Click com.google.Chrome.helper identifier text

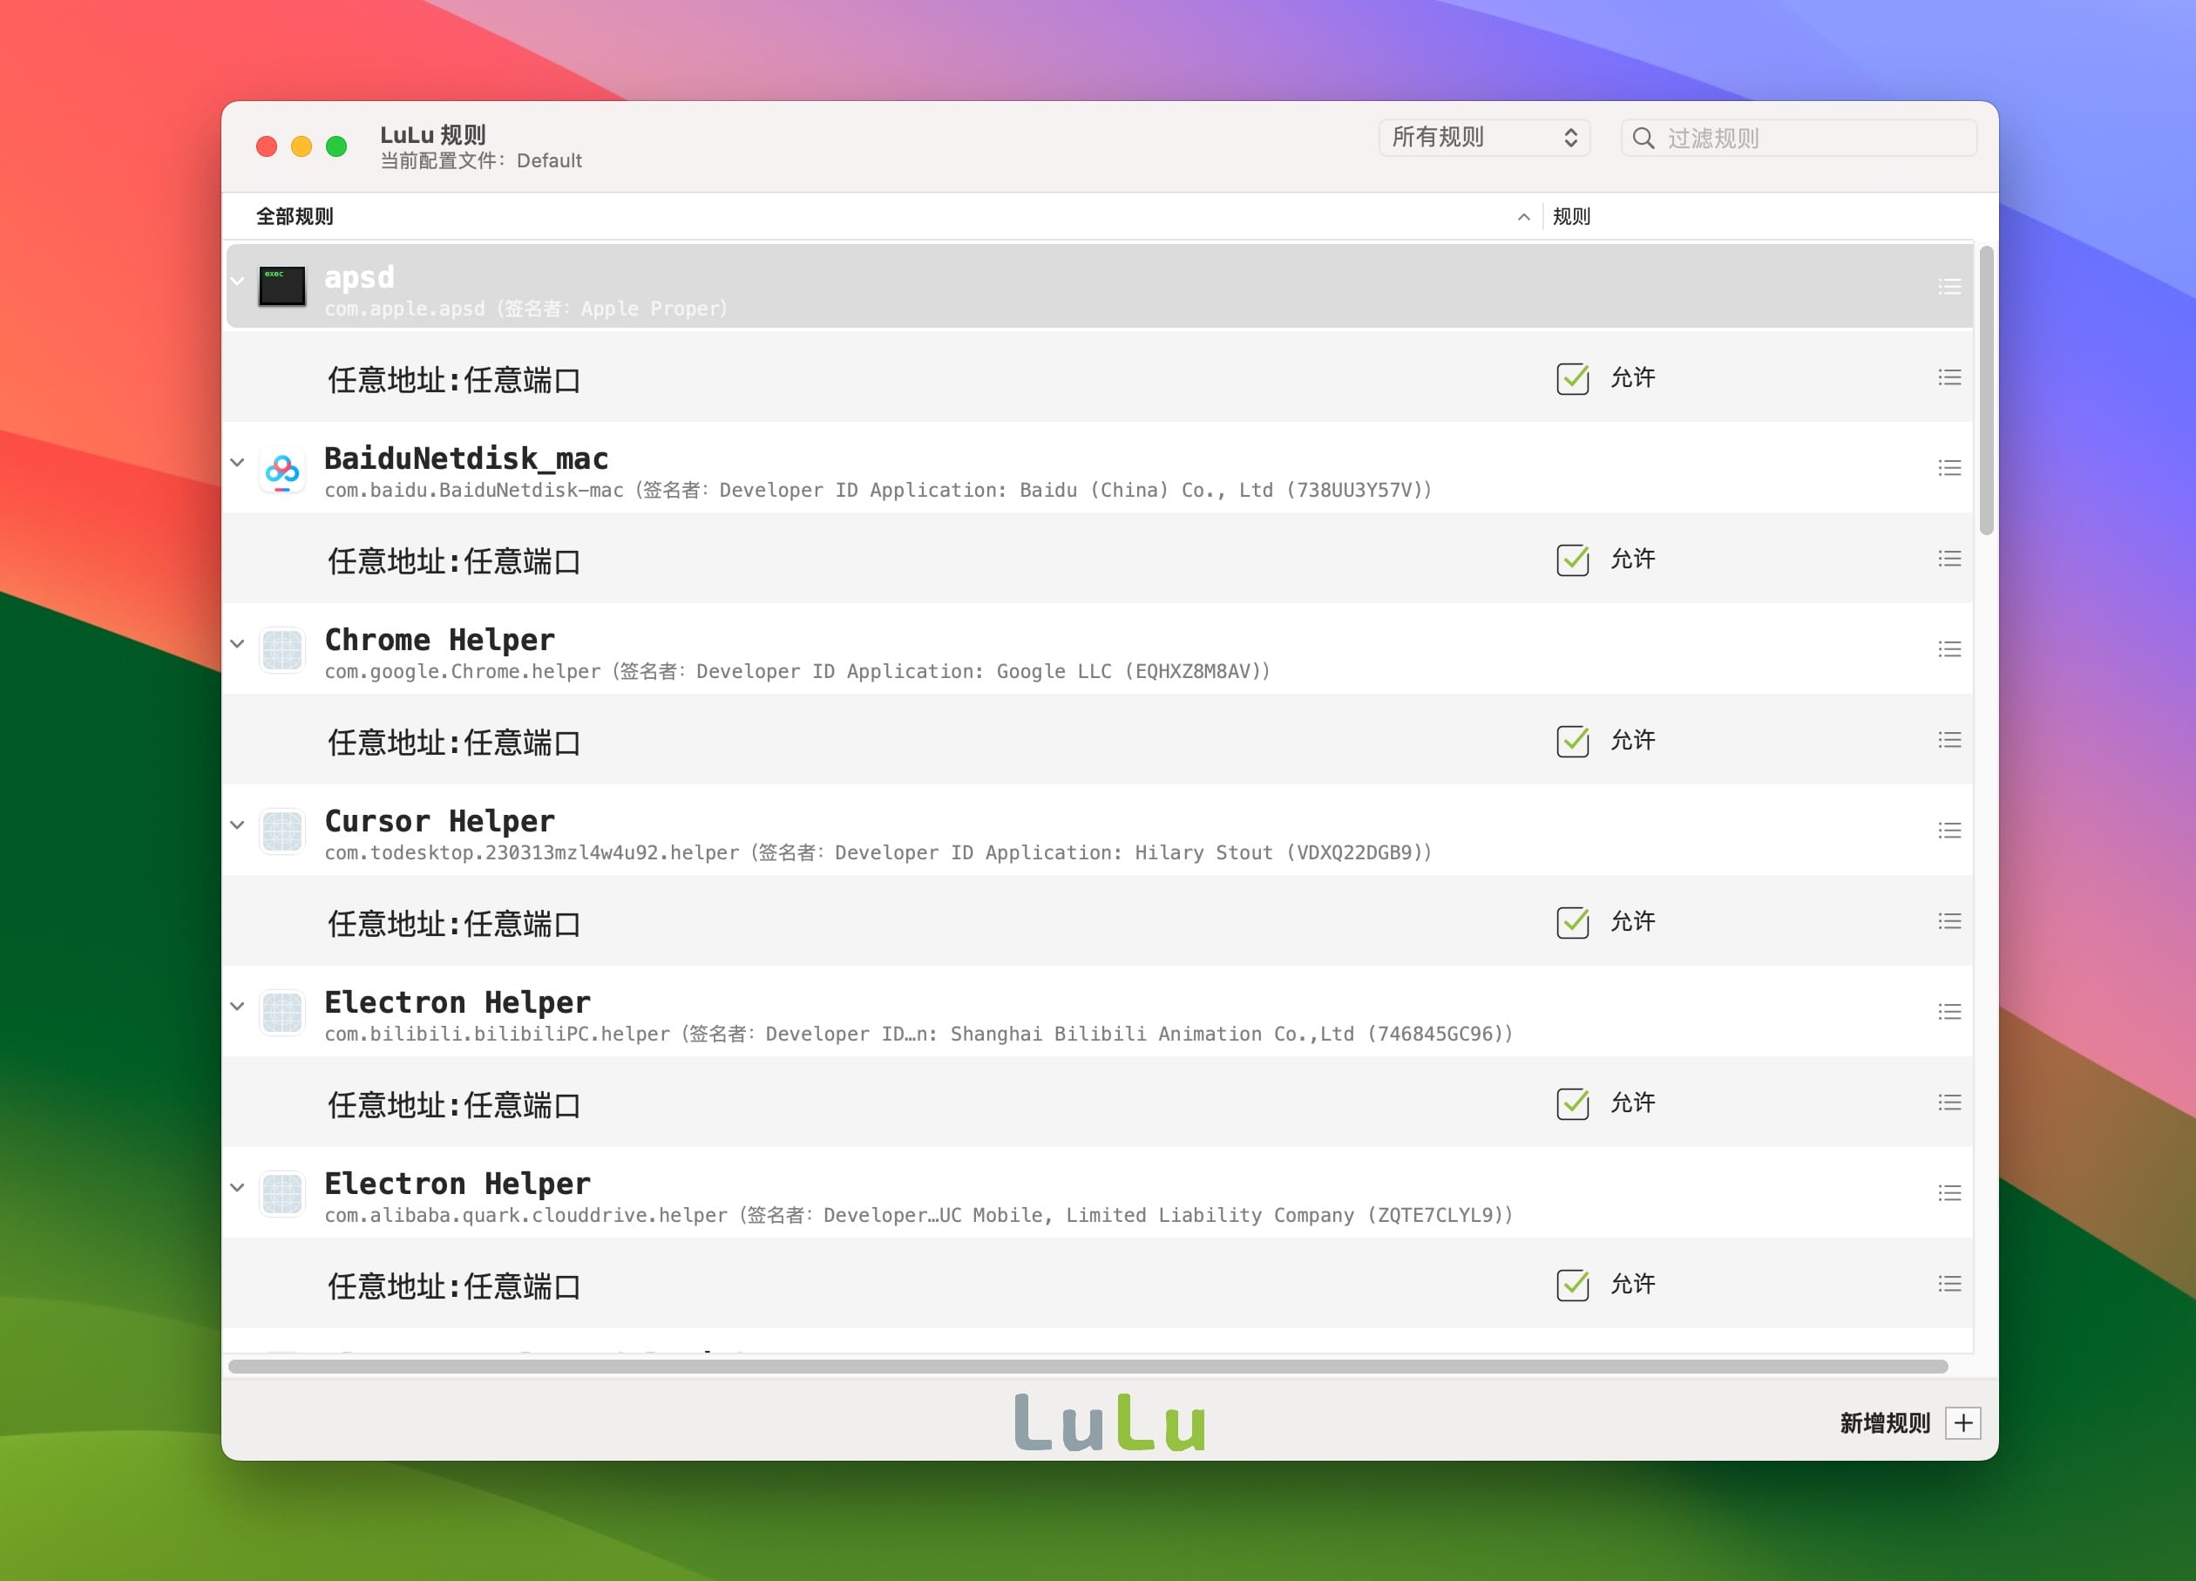click(462, 671)
